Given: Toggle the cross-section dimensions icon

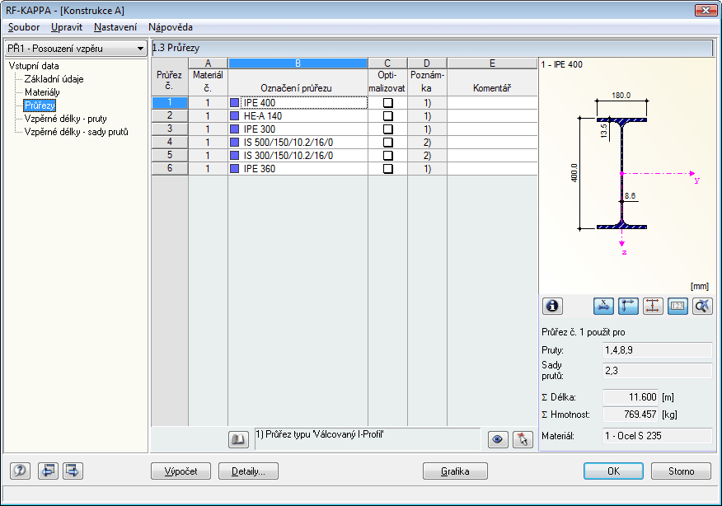Looking at the screenshot, I should [x=653, y=307].
